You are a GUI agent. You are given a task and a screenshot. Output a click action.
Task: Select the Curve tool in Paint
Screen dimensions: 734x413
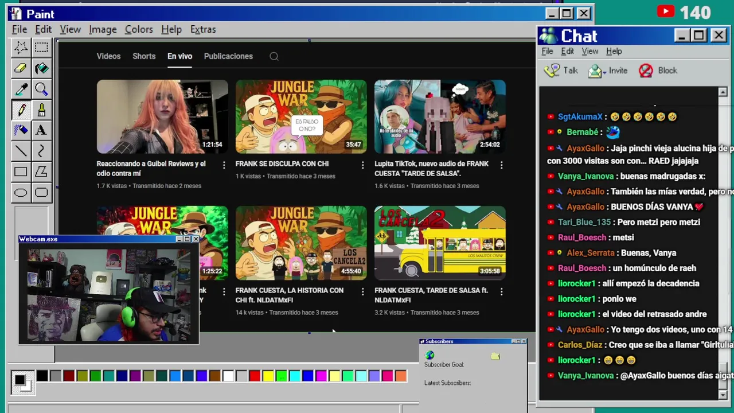click(41, 151)
